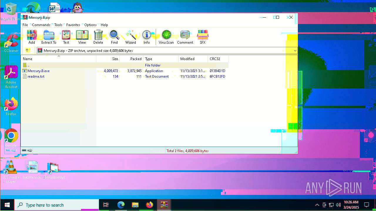Open the Word document desktop icon
This screenshot has width=376, height=211.
pyautogui.click(x=54, y=8)
